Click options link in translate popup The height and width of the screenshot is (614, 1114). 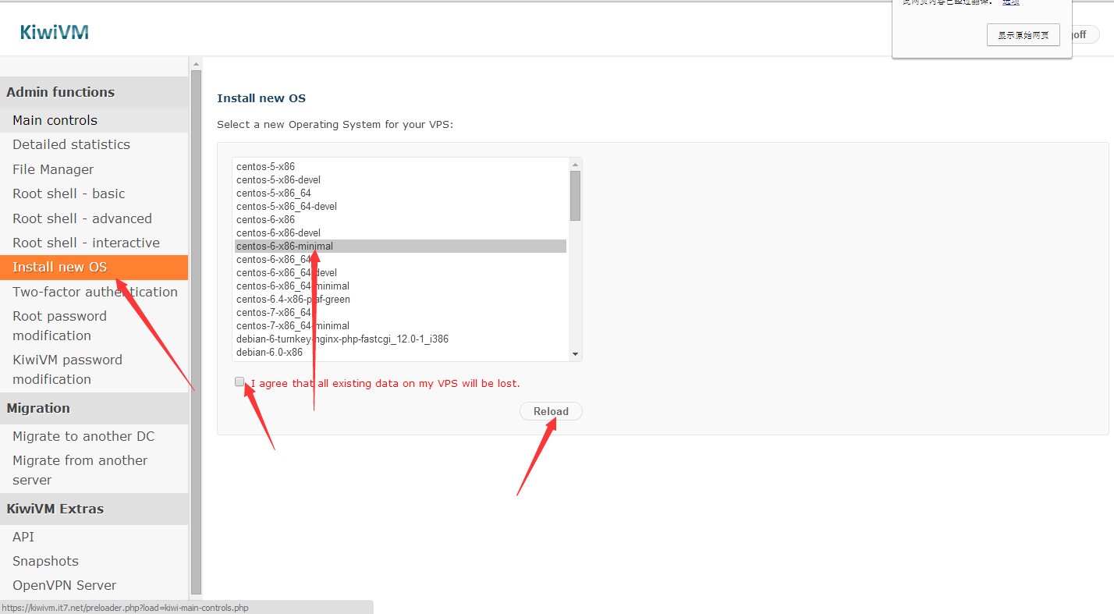pos(1011,2)
